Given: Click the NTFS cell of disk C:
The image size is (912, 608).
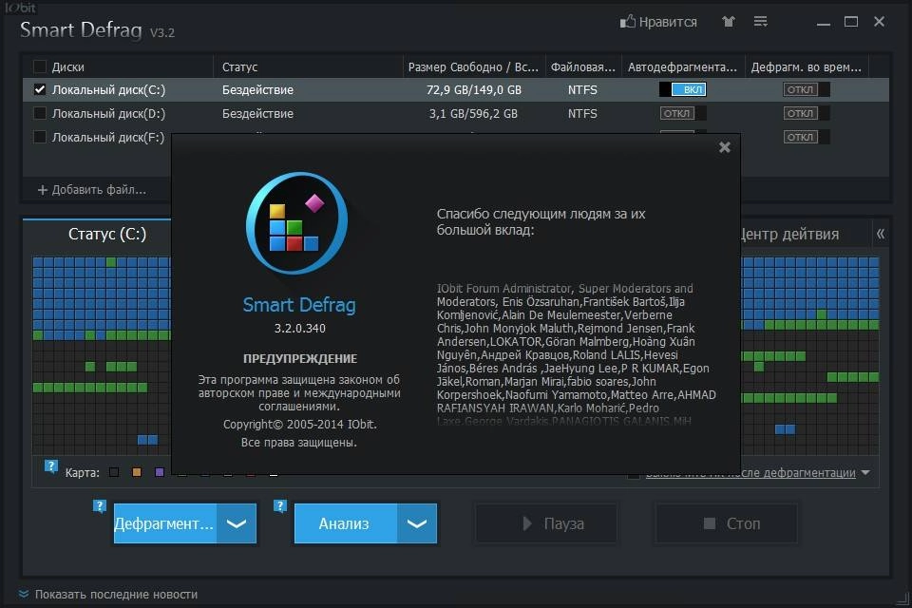Looking at the screenshot, I should pos(582,89).
